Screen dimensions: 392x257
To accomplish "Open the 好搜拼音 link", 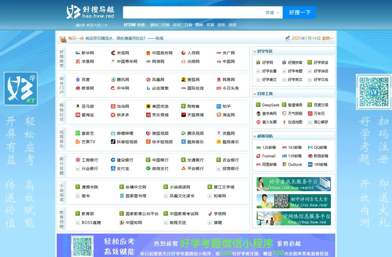I will (x=295, y=63).
